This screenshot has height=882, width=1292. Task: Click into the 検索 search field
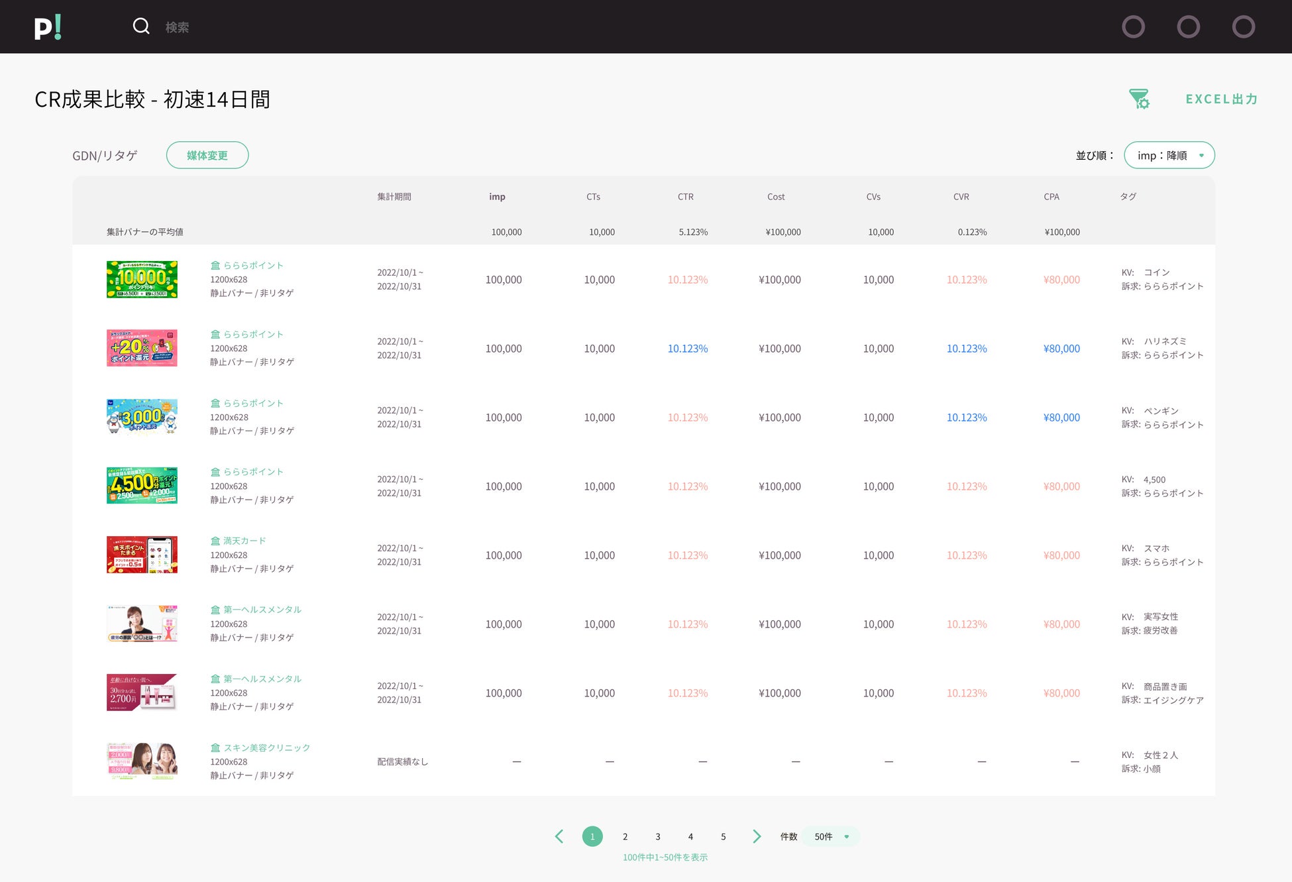point(177,27)
